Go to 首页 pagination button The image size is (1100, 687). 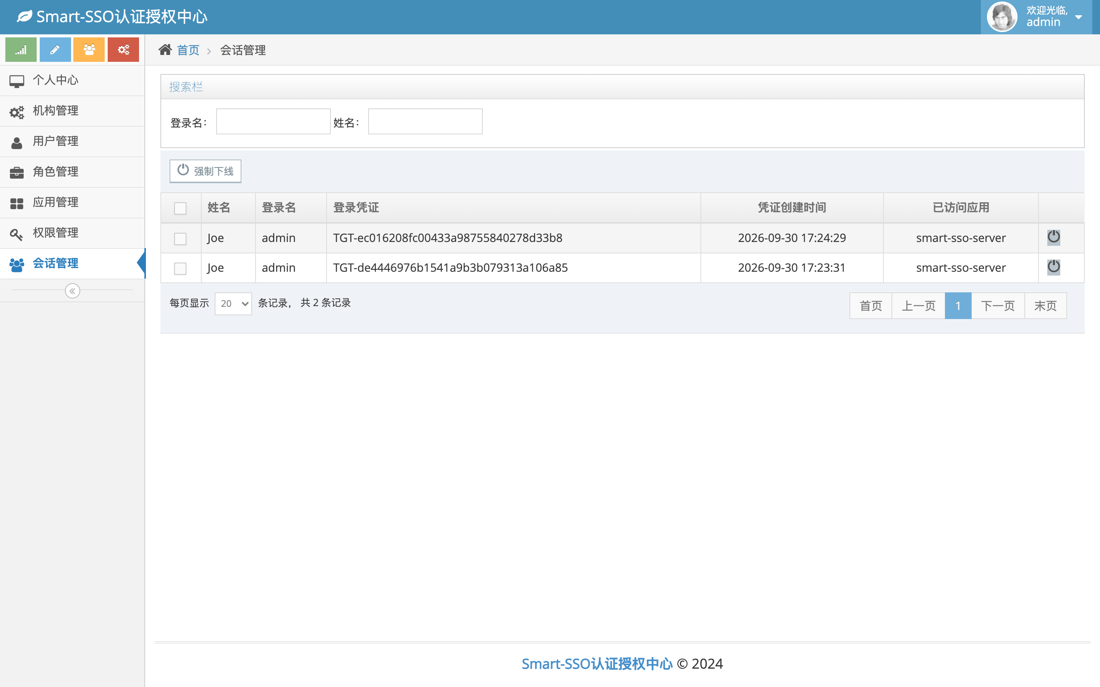click(871, 306)
